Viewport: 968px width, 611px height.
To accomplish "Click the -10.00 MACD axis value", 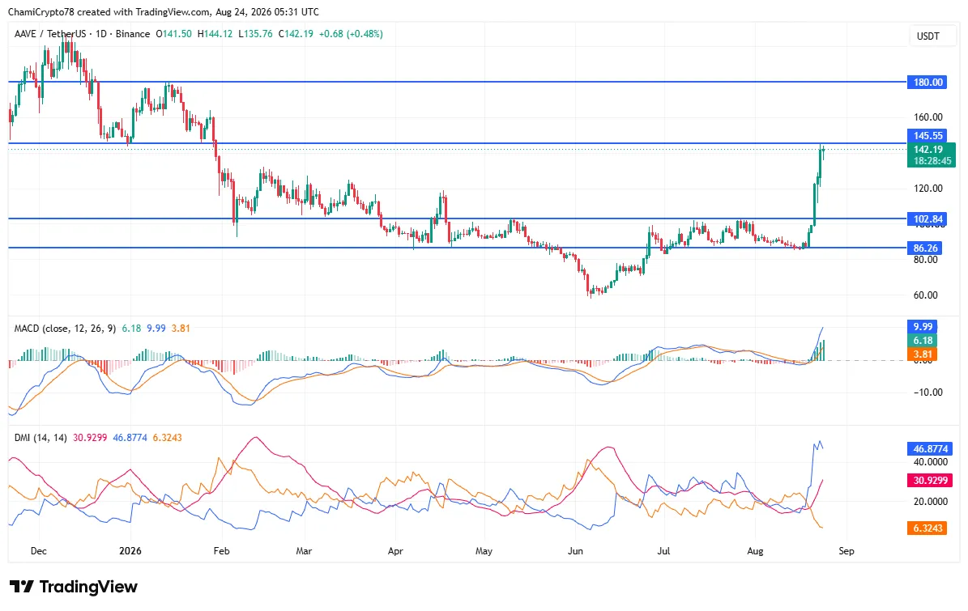I will click(x=927, y=392).
